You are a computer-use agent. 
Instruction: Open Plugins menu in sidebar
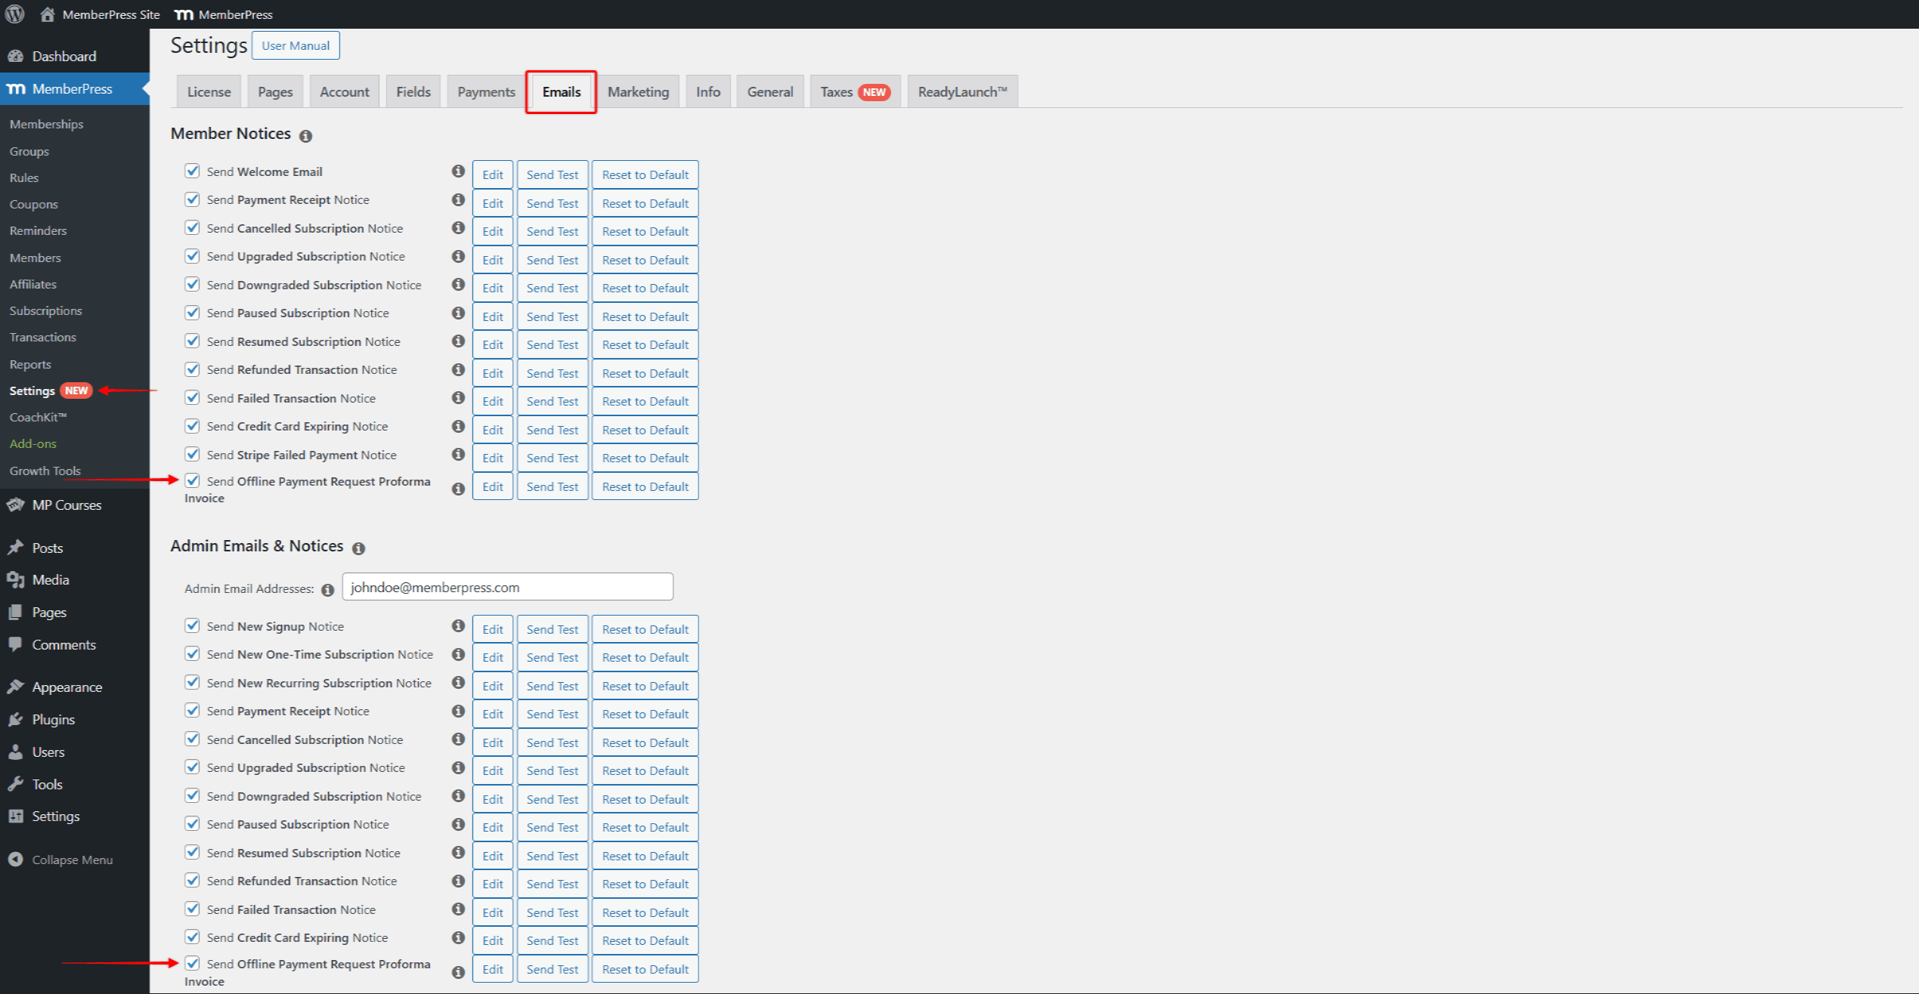tap(53, 719)
